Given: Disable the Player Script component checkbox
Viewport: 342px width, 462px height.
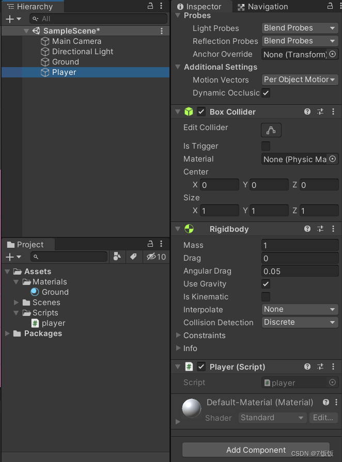Looking at the screenshot, I should point(201,367).
